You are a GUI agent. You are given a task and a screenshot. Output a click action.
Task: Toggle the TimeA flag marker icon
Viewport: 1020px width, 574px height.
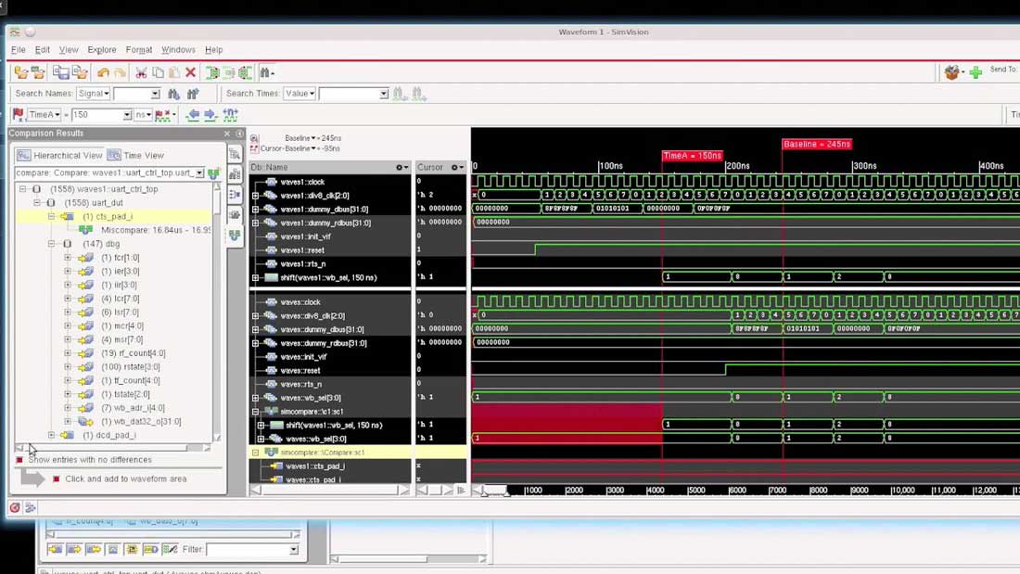pyautogui.click(x=19, y=113)
